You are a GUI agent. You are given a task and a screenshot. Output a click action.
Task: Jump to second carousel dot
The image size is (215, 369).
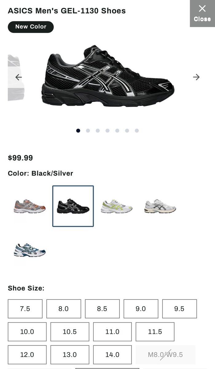[x=88, y=131]
